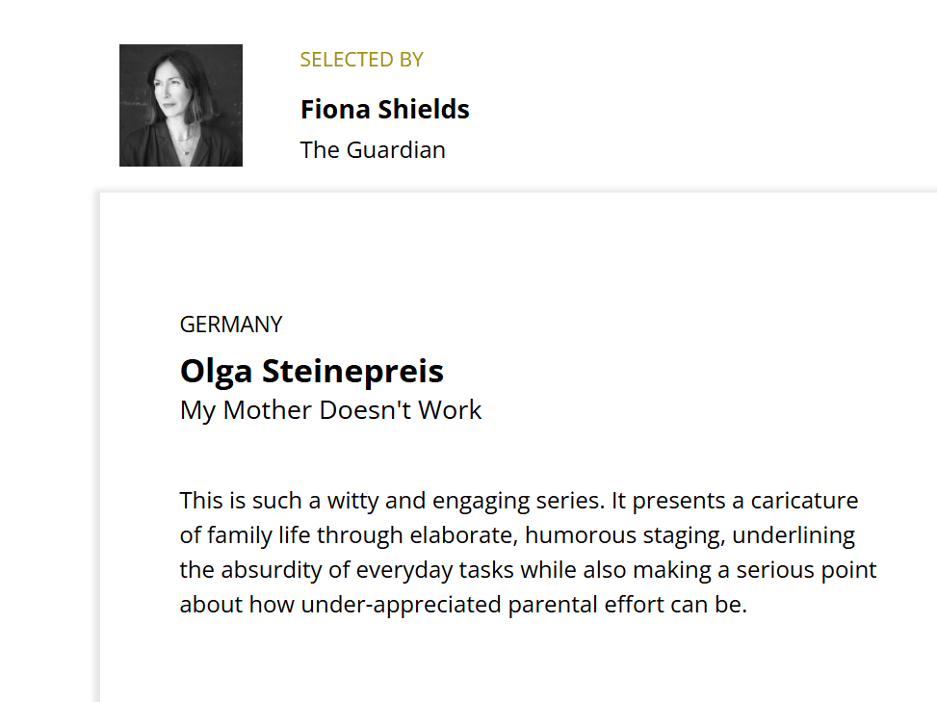Click 'under-appreciated' in the last line
The image size is (937, 702).
[401, 605]
